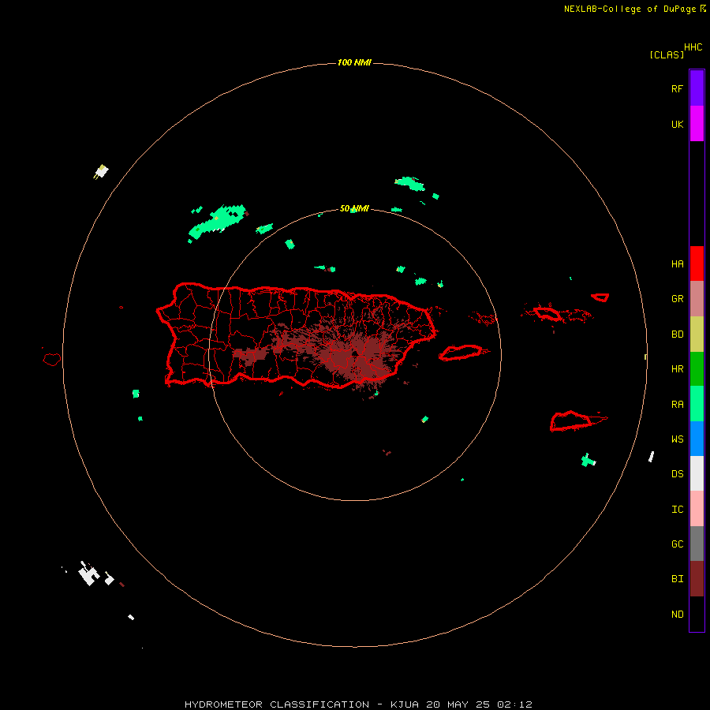Image resolution: width=710 pixels, height=710 pixels.
Task: Click the BD yellow legend swatch
Action: 697,334
